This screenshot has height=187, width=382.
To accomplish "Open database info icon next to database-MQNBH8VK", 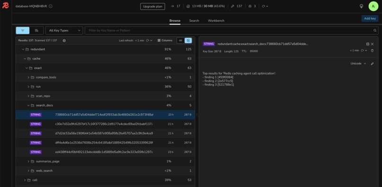I will [x=51, y=6].
